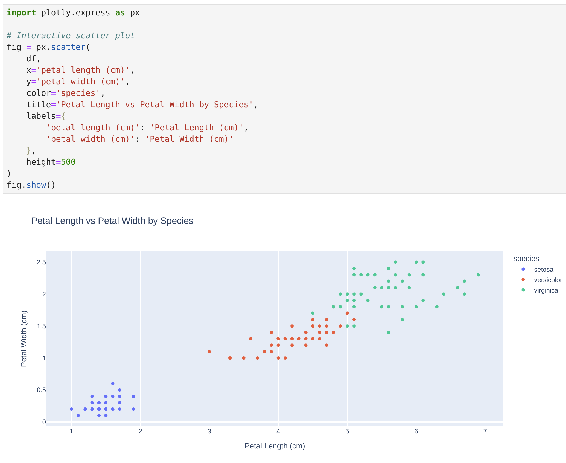The height and width of the screenshot is (463, 566).
Task: Click the y-axis tick label 2.5
Action: point(41,262)
